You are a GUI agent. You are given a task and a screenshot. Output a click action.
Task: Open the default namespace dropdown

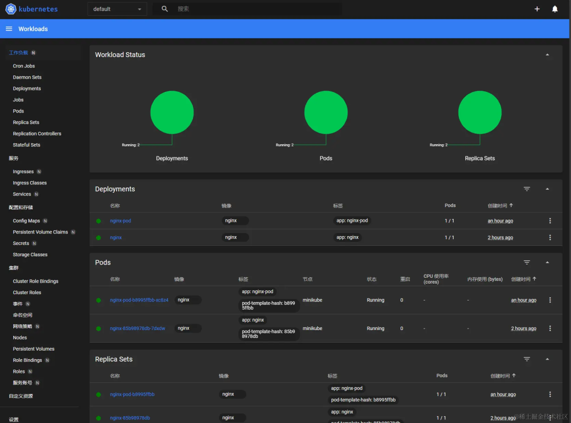tap(117, 9)
